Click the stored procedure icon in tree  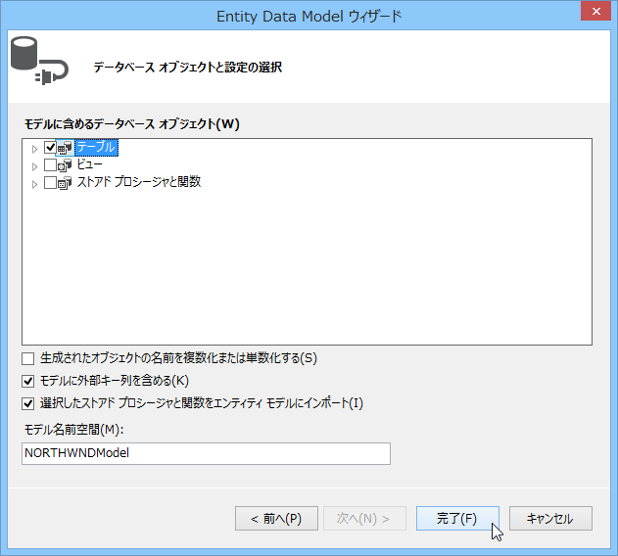tap(66, 183)
